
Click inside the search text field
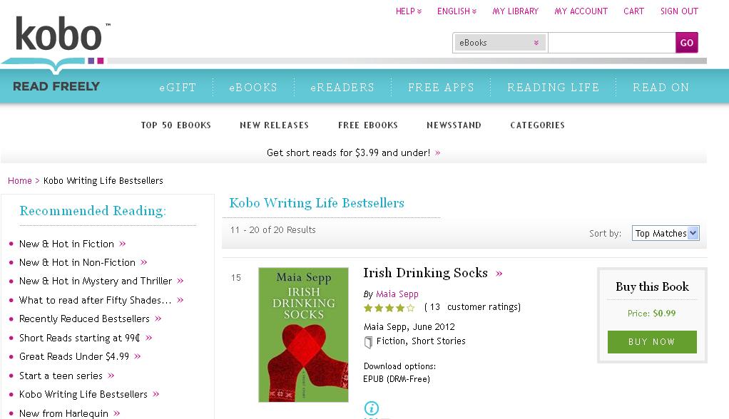(x=611, y=43)
